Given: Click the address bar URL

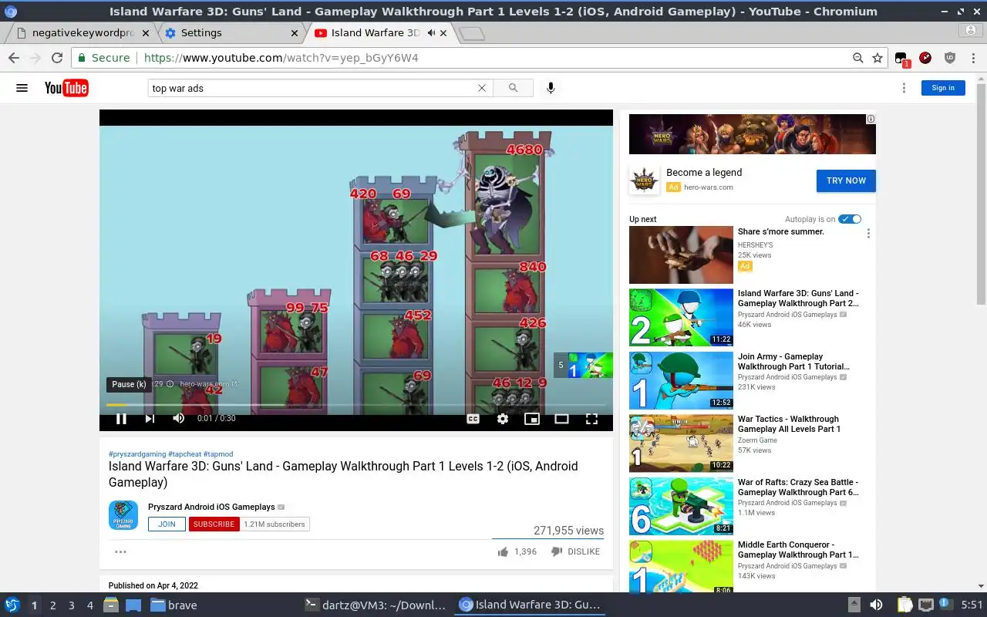Looking at the screenshot, I should point(281,58).
